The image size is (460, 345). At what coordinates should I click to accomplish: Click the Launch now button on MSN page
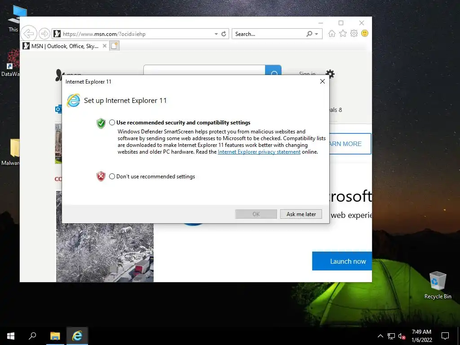(x=342, y=261)
